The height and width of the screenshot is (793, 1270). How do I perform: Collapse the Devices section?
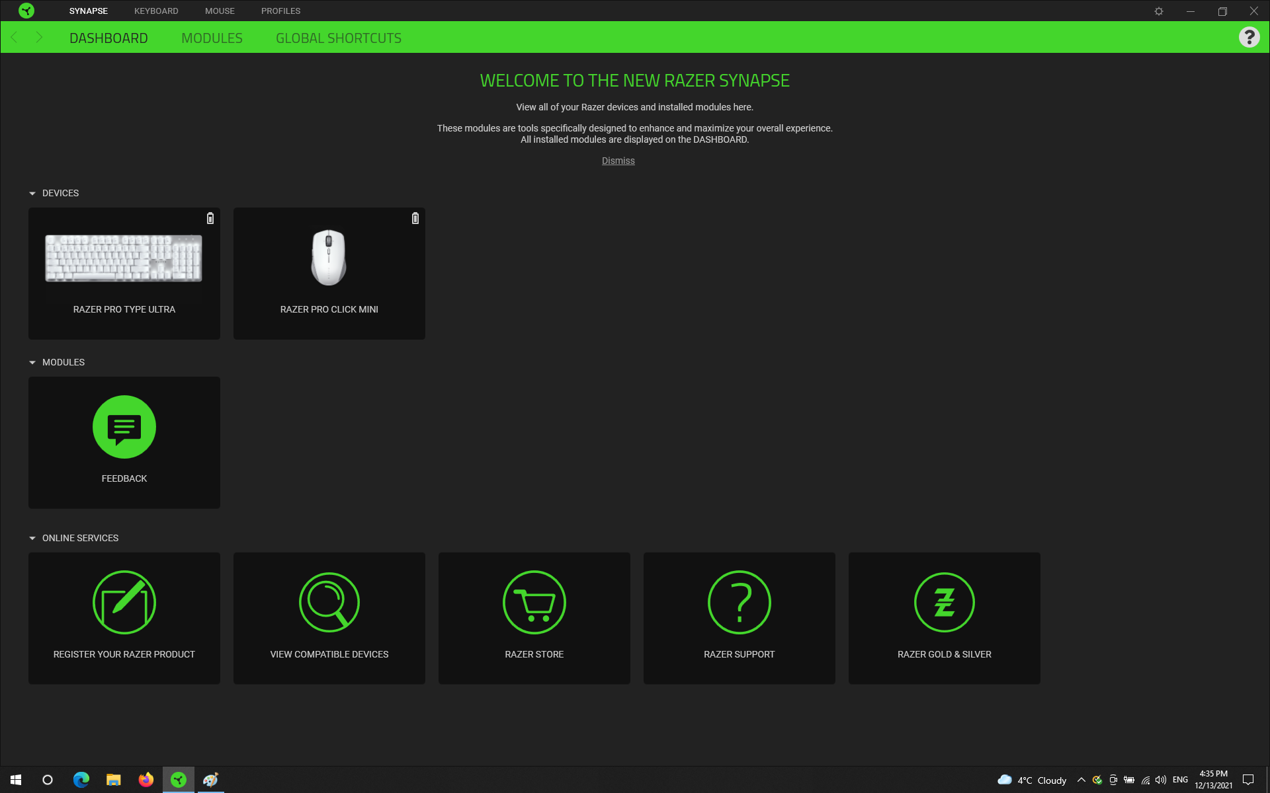coord(32,194)
